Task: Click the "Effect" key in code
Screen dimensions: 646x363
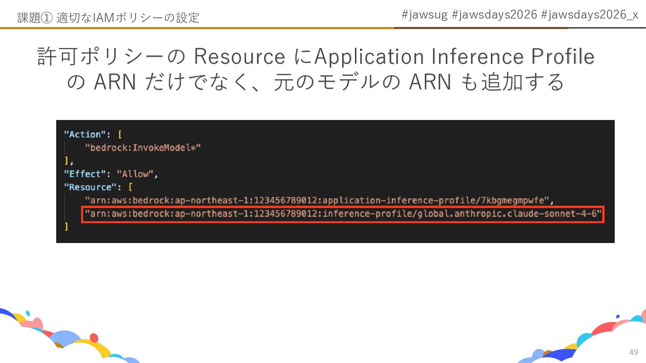Action: click(85, 174)
